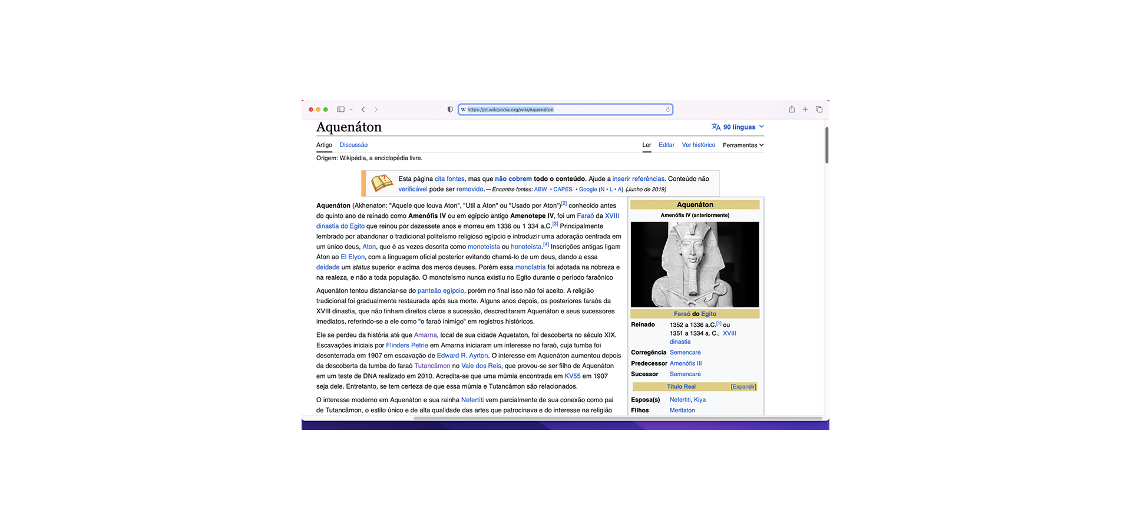
Task: Follow the 'cita fontes' link
Action: (x=449, y=178)
